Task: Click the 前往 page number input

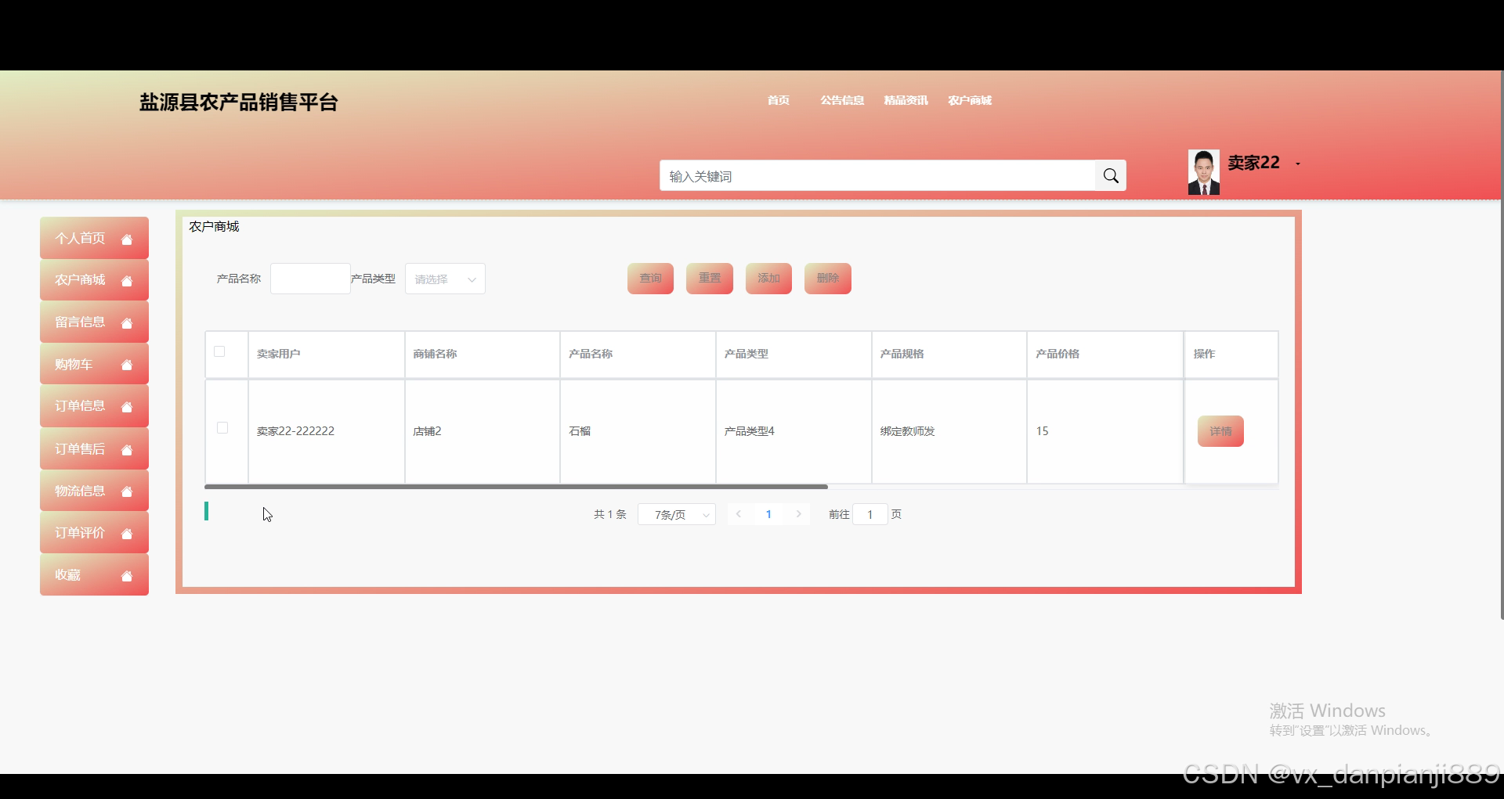Action: 869,514
